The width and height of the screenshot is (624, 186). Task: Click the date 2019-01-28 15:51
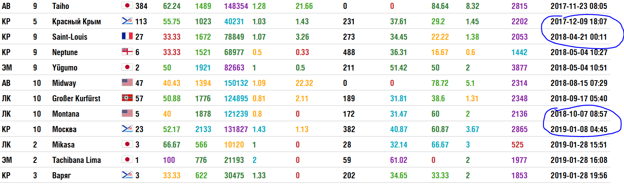579,145
